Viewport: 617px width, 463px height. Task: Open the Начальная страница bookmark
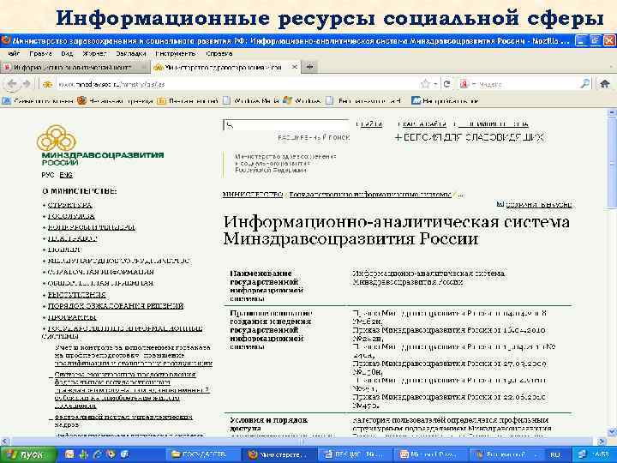[x=116, y=101]
